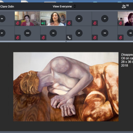Click the shared painting image
The width and height of the screenshot is (133, 133).
click(66, 87)
